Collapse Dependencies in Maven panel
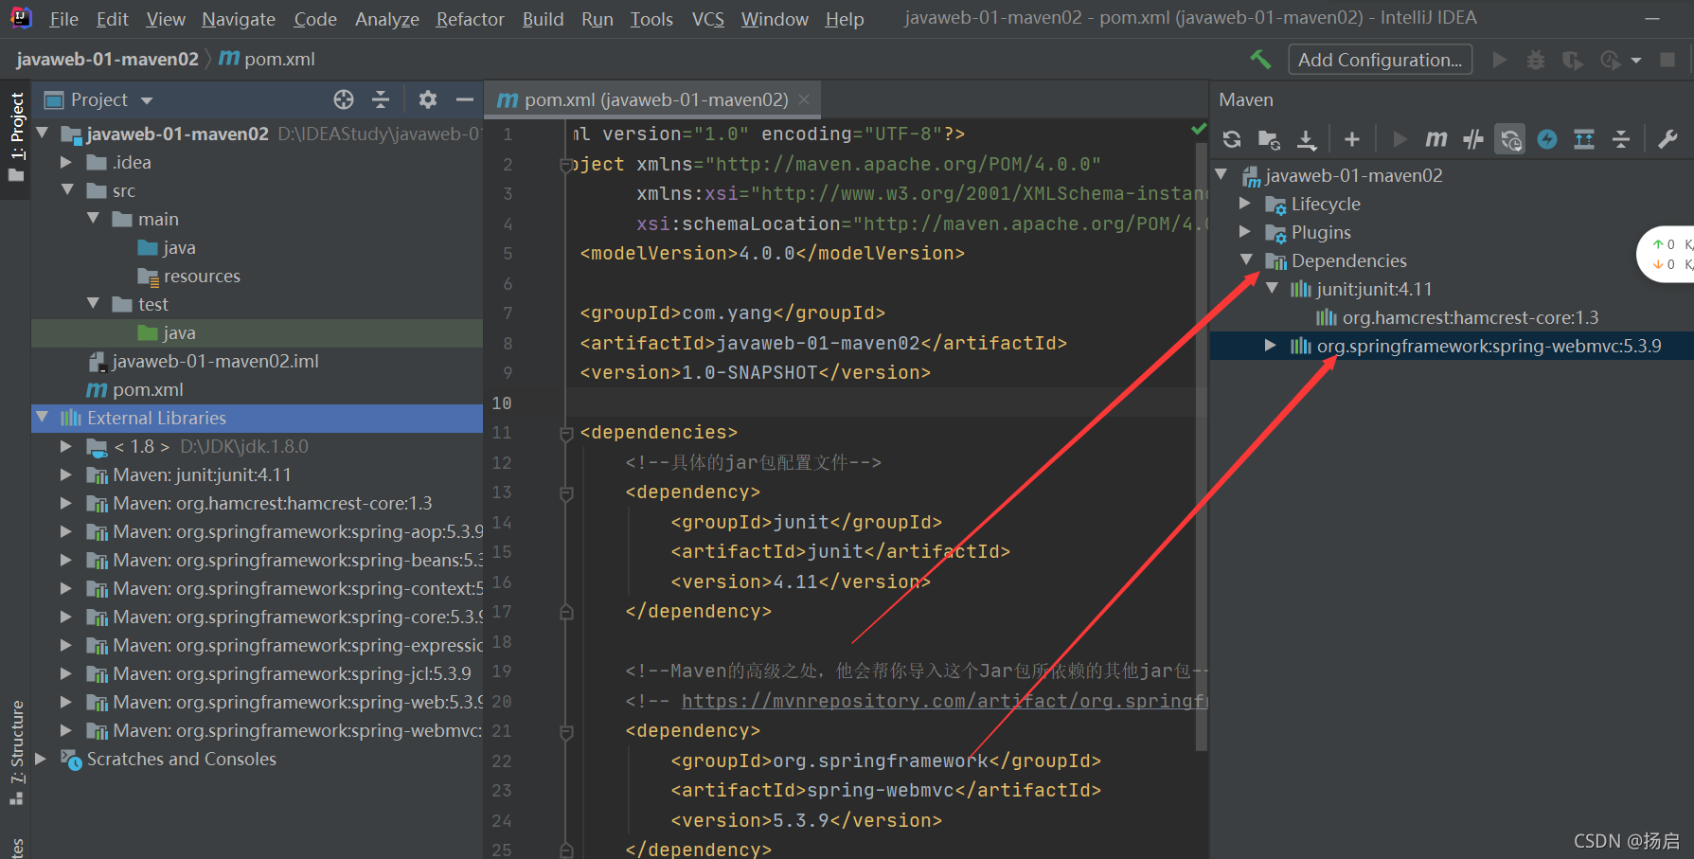The image size is (1694, 859). pyautogui.click(x=1246, y=260)
